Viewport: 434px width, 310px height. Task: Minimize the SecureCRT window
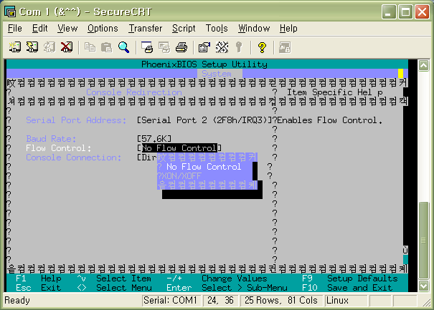[x=389, y=12]
